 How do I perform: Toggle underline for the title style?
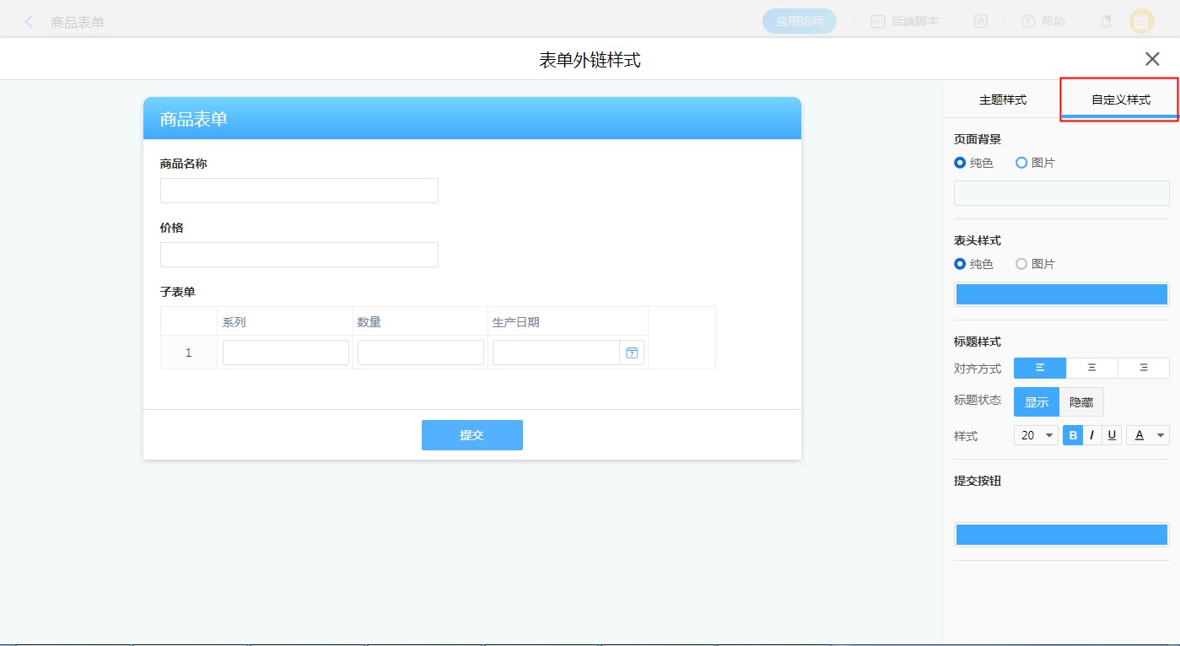point(1112,435)
